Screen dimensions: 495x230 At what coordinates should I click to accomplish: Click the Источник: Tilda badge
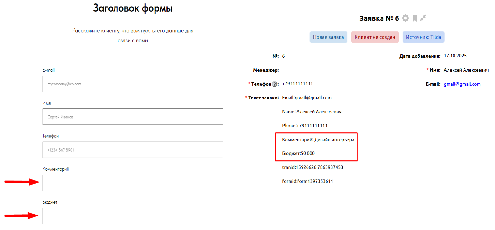tap(423, 37)
